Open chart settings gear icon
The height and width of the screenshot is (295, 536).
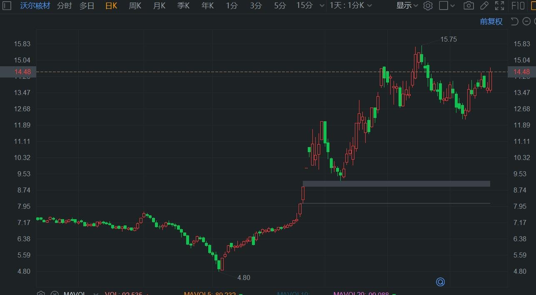pyautogui.click(x=428, y=6)
